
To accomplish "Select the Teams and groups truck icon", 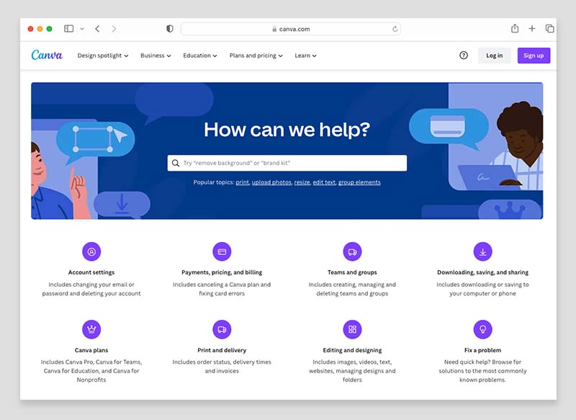I will 352,251.
